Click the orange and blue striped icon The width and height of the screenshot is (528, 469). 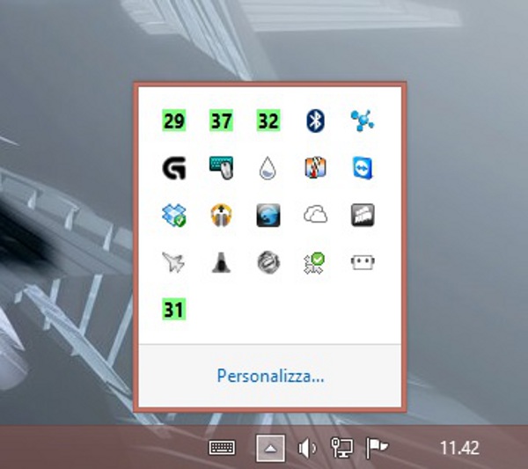pos(315,168)
